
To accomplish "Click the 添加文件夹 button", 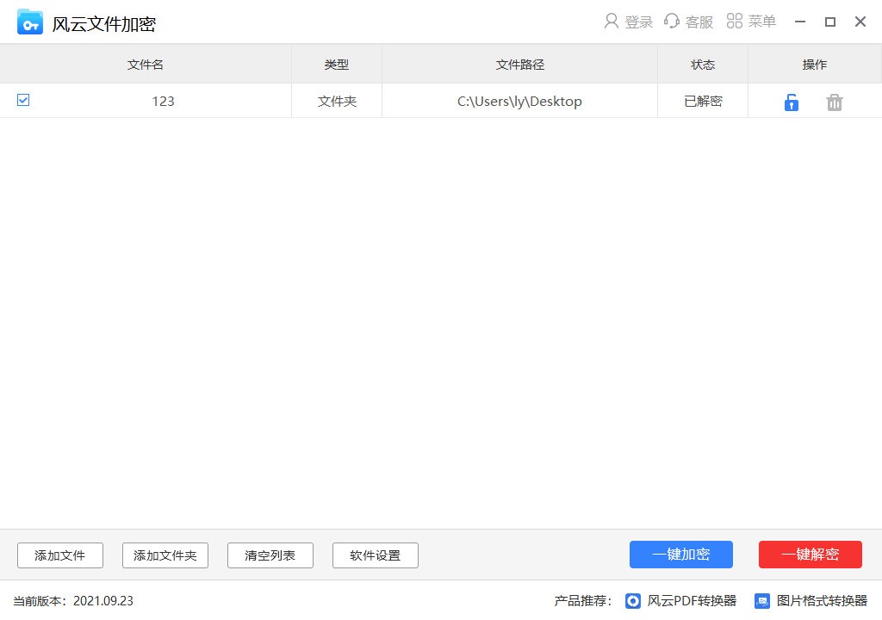I will (165, 555).
